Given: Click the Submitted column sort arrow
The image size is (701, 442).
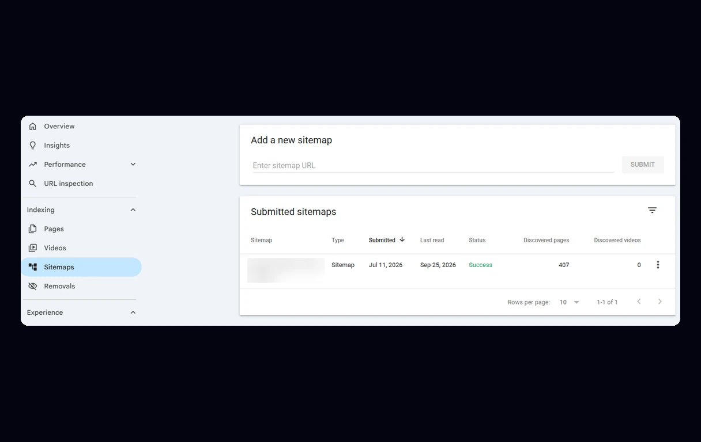Looking at the screenshot, I should click(402, 239).
